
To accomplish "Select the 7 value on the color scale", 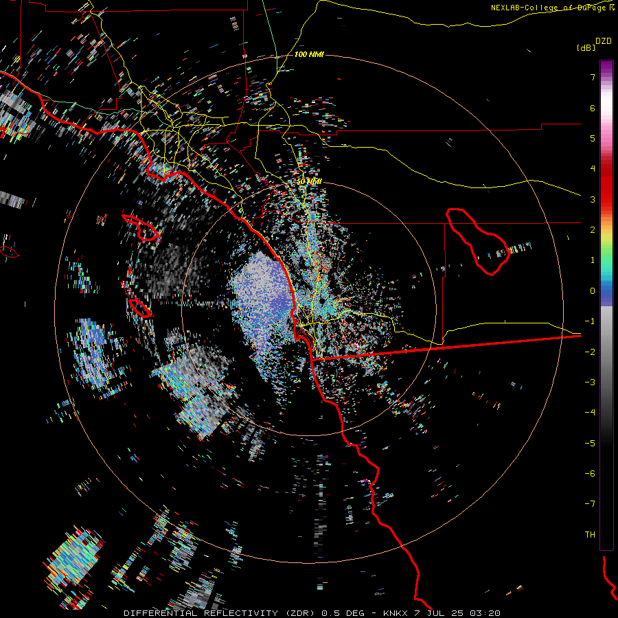I will pos(593,77).
